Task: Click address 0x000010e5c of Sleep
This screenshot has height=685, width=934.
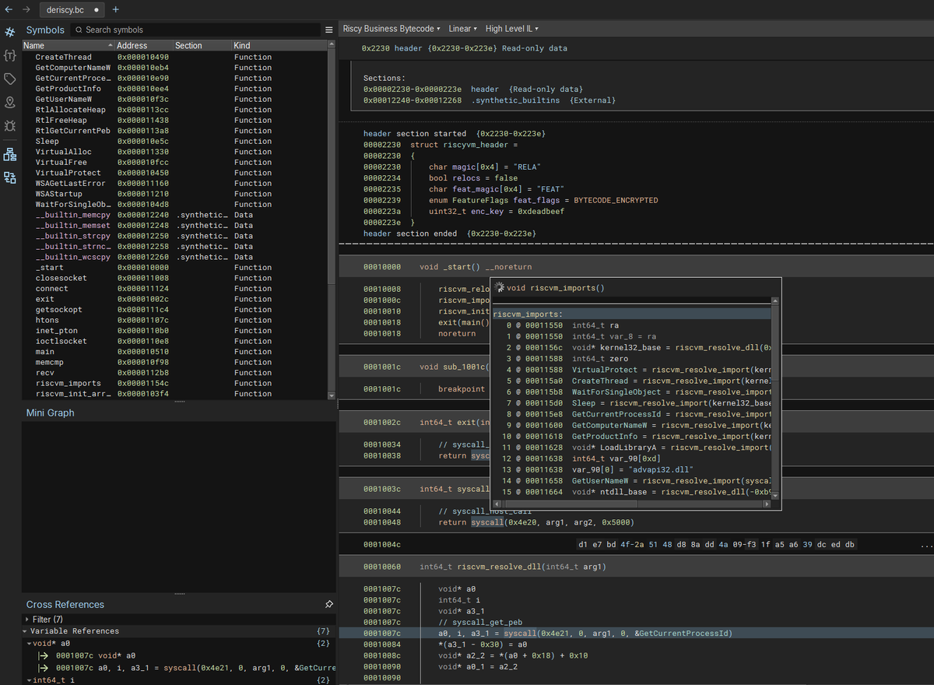Action: 143,141
